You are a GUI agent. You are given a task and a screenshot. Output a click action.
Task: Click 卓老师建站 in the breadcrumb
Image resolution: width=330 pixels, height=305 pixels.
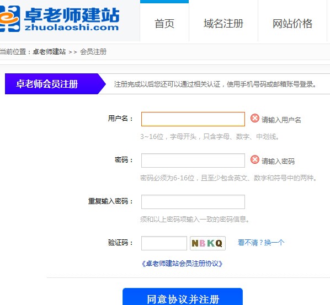[x=49, y=51]
